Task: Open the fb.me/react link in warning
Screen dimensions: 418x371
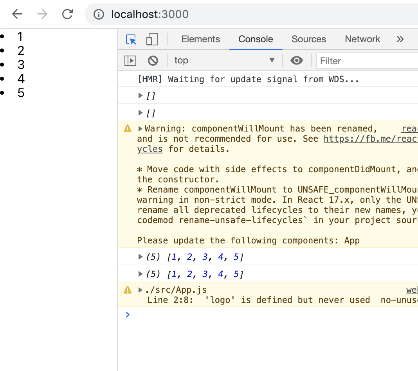Action: (371, 139)
